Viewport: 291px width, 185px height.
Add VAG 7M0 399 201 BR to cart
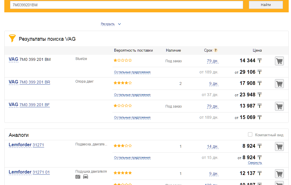(279, 83)
